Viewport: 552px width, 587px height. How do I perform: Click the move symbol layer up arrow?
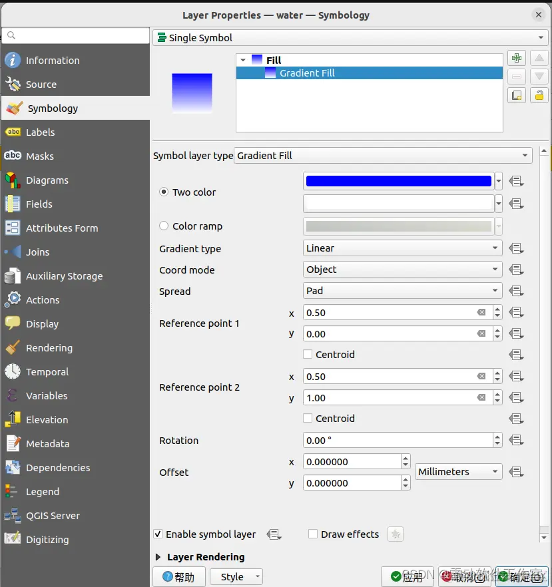(539, 58)
